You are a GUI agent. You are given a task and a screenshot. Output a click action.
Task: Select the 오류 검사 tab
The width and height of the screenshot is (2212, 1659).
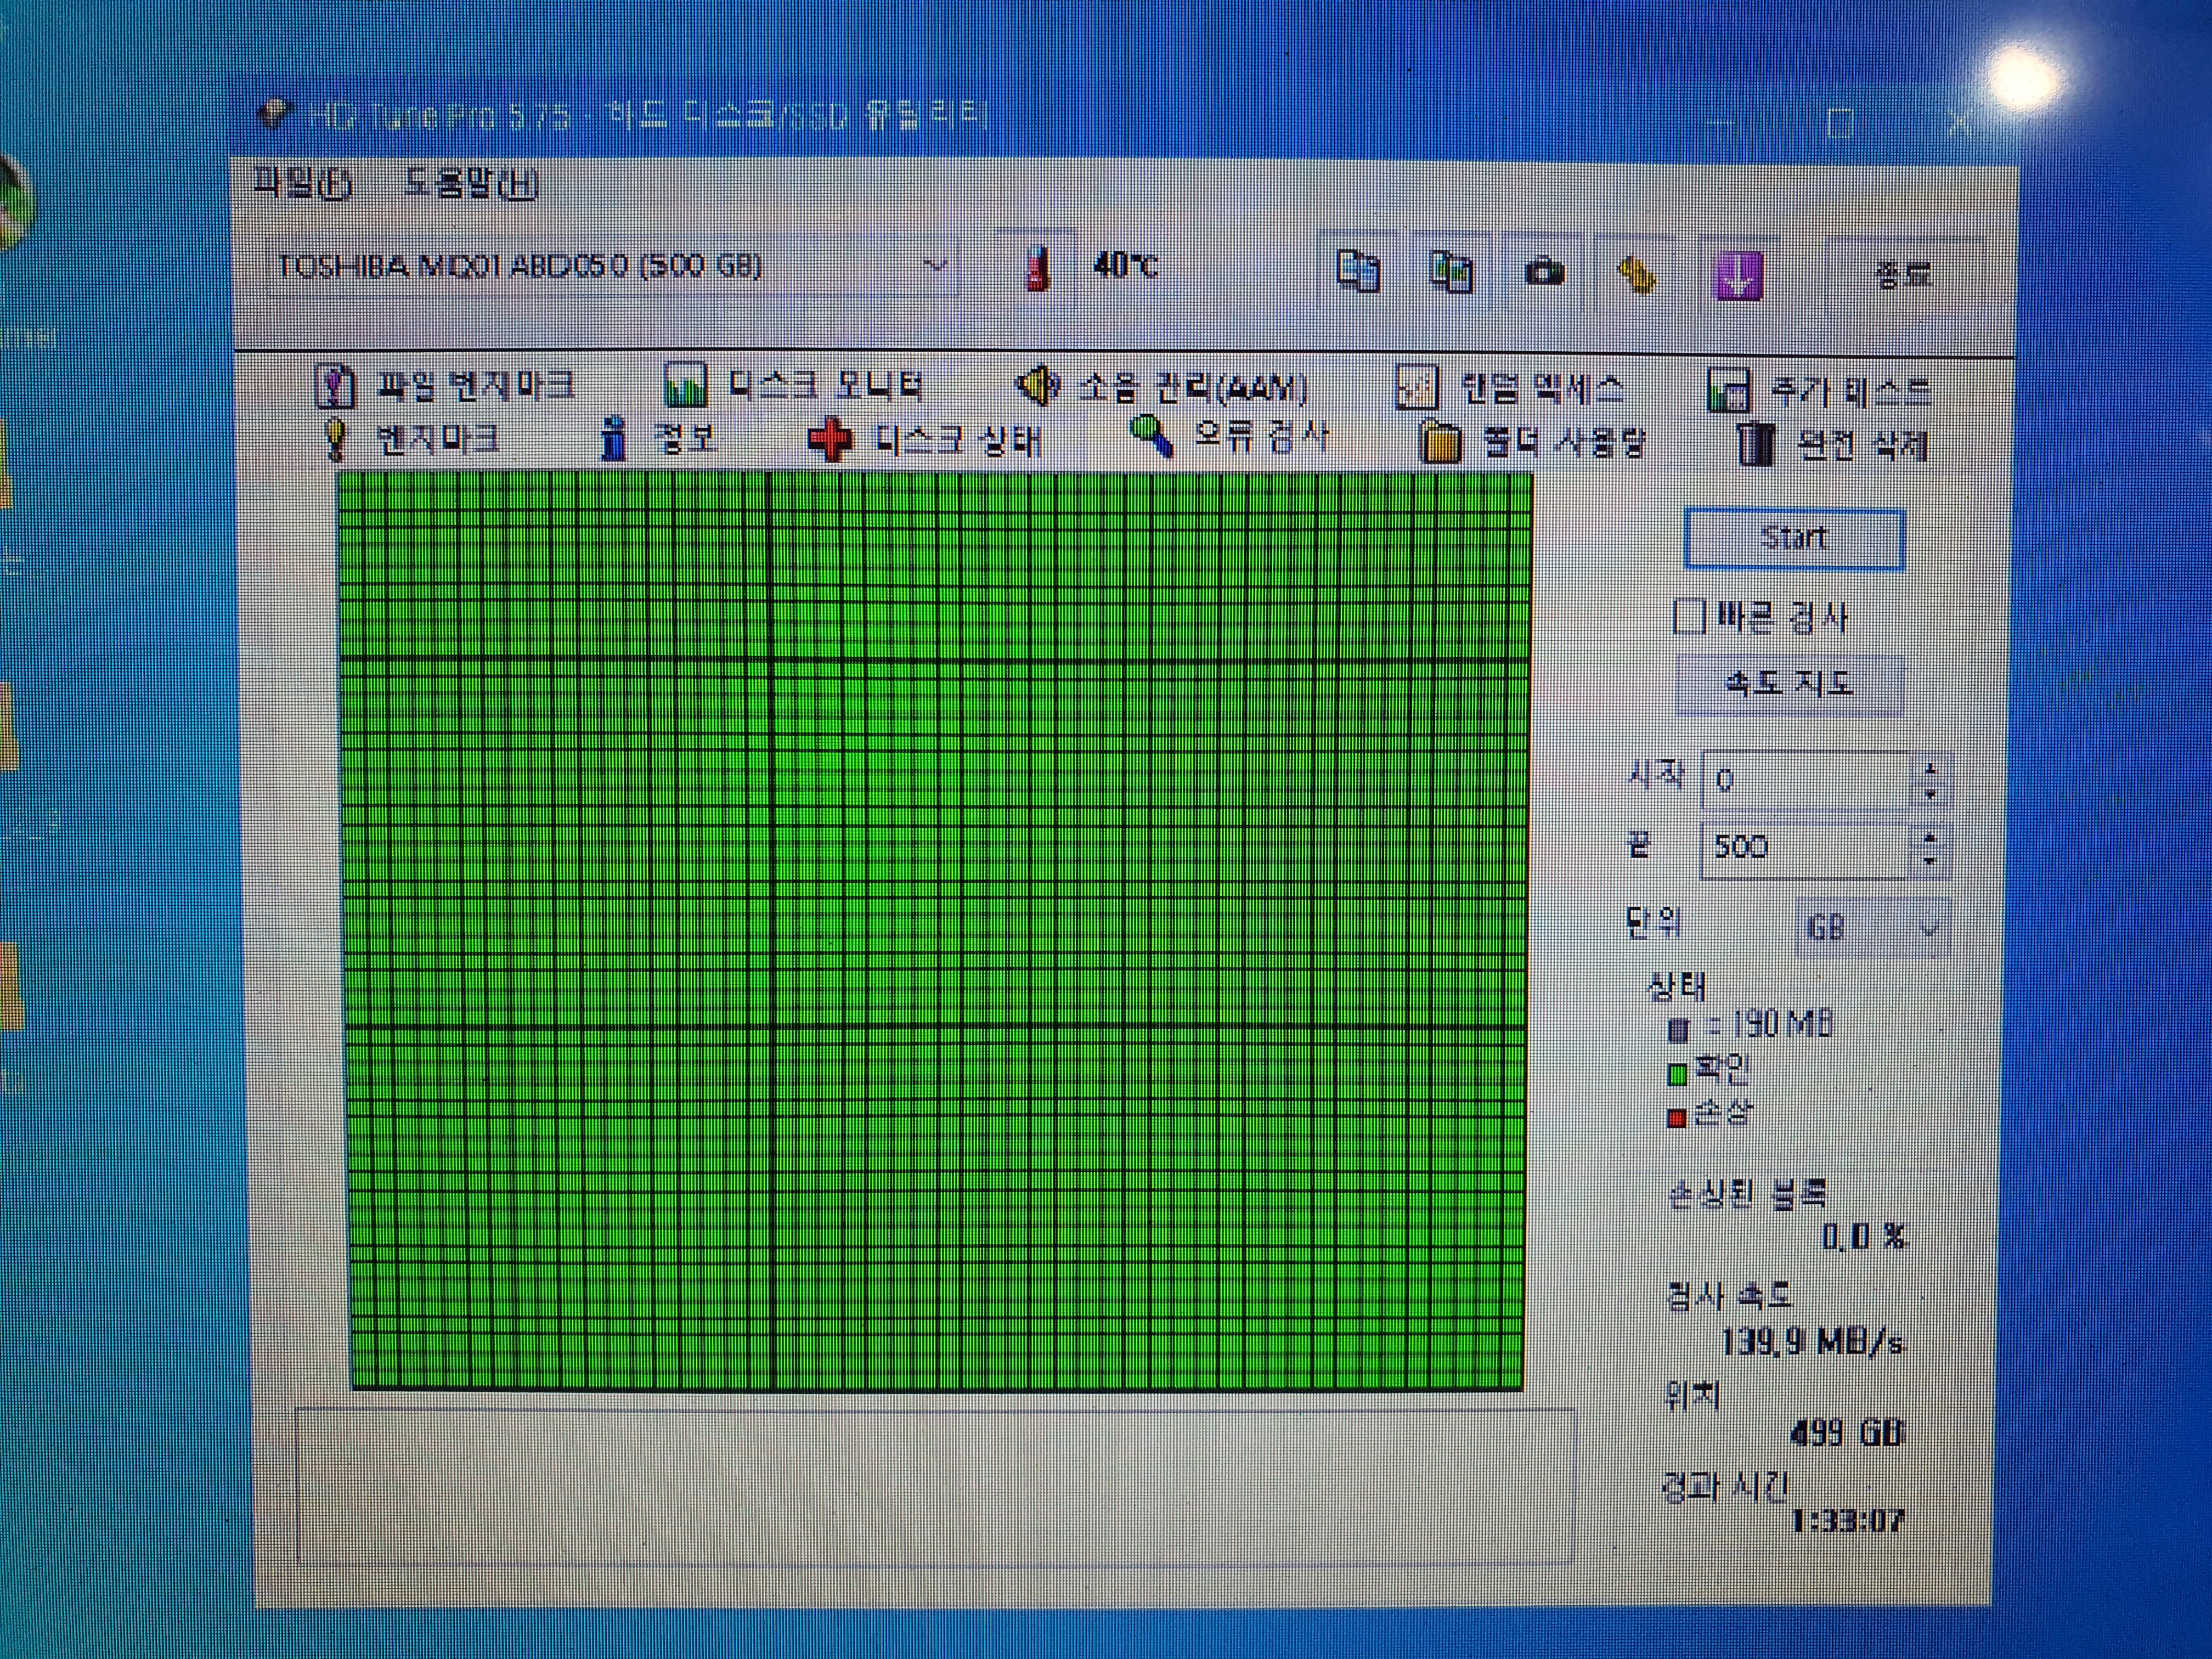1230,437
